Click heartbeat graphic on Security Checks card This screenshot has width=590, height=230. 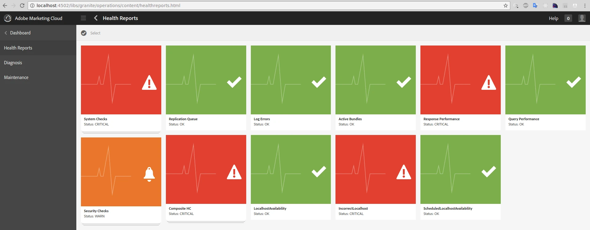[106, 171]
